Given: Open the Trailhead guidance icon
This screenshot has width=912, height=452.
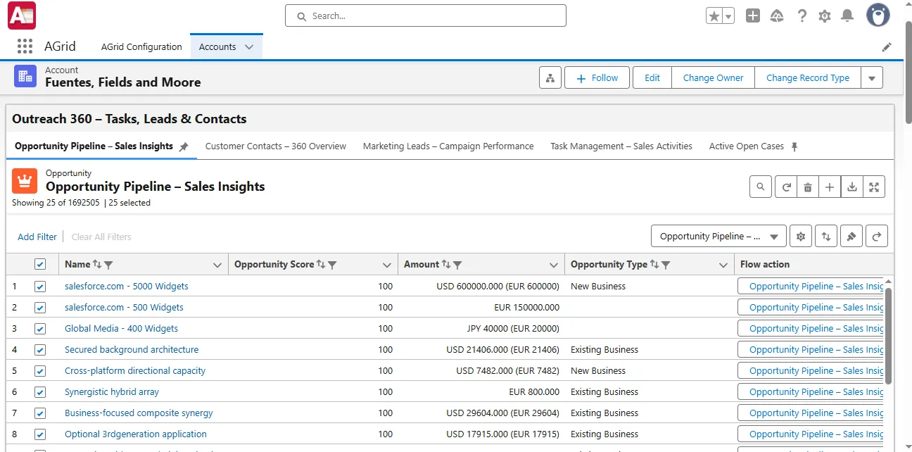Looking at the screenshot, I should [x=777, y=16].
